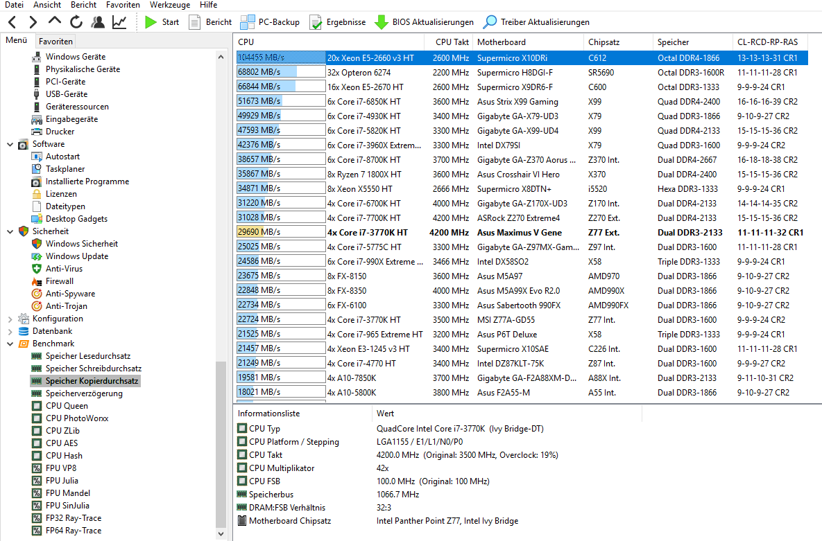
Task: Switch to the Menü tab
Action: [16, 40]
